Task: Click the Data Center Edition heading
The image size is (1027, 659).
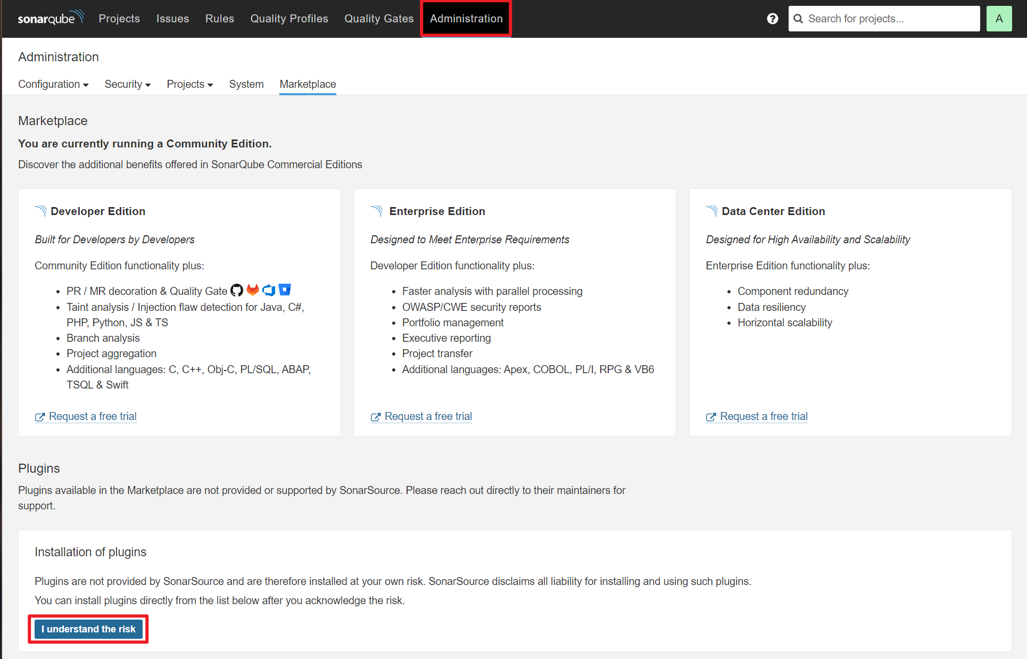Action: pyautogui.click(x=773, y=211)
